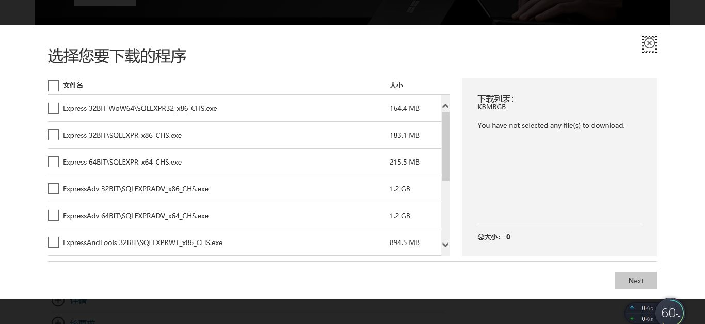Click the 文件名 column header
Viewport: 705px width, 324px height.
73,85
